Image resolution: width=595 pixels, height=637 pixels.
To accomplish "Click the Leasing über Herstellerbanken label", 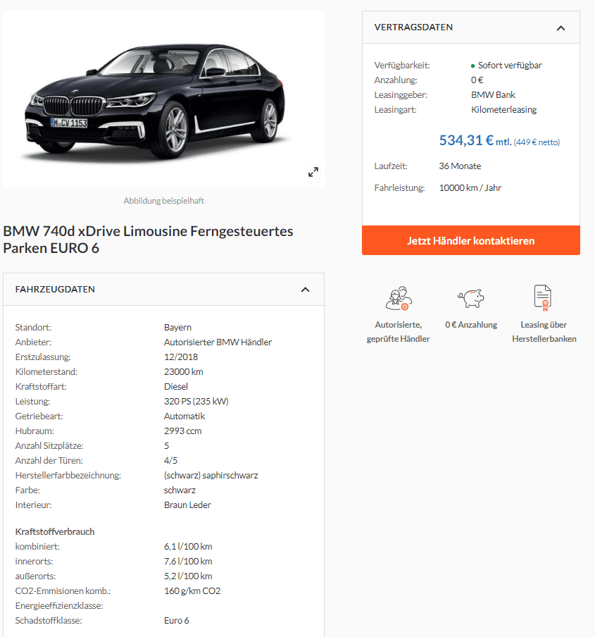I will (x=544, y=331).
